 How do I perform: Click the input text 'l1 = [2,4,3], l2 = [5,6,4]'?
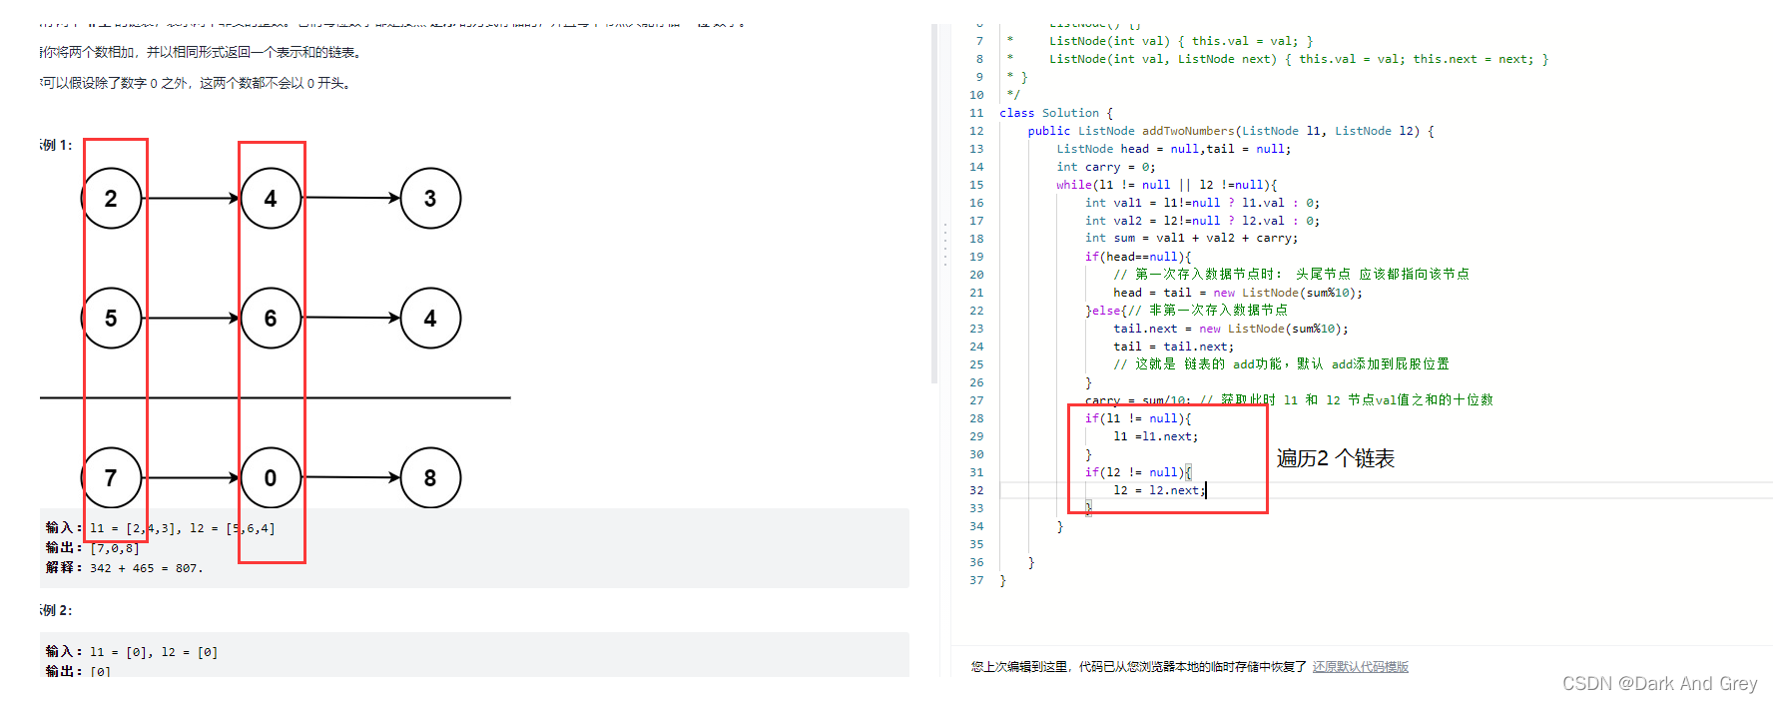coord(183,528)
